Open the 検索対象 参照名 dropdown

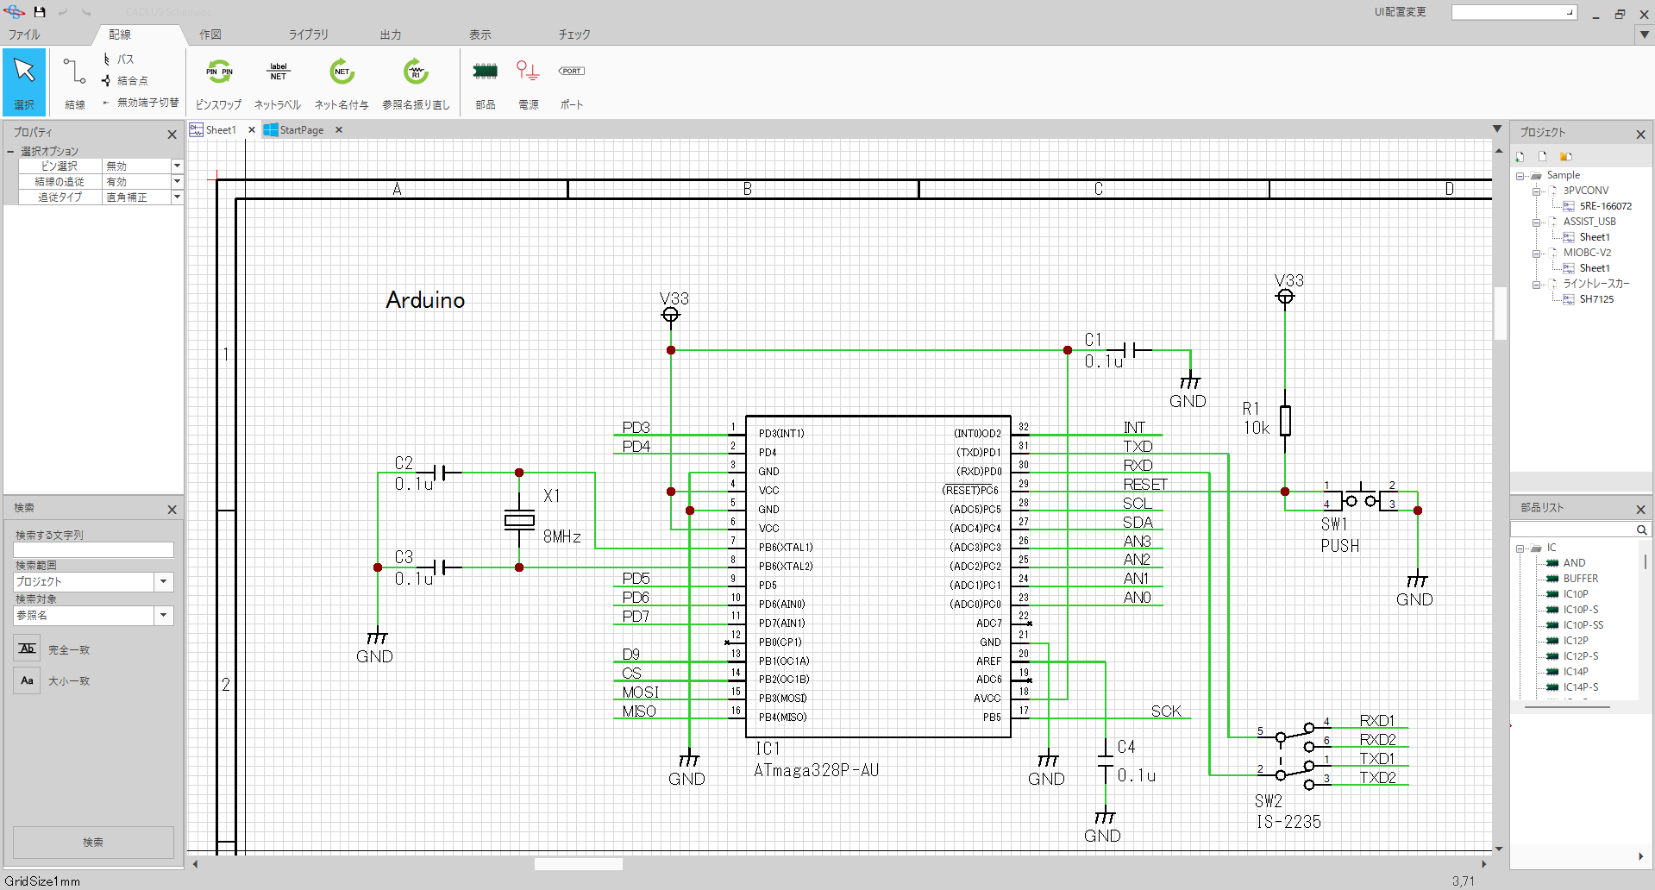tap(164, 615)
